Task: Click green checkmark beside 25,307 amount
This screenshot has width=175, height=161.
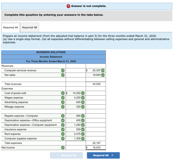Action: pyautogui.click(x=103, y=70)
